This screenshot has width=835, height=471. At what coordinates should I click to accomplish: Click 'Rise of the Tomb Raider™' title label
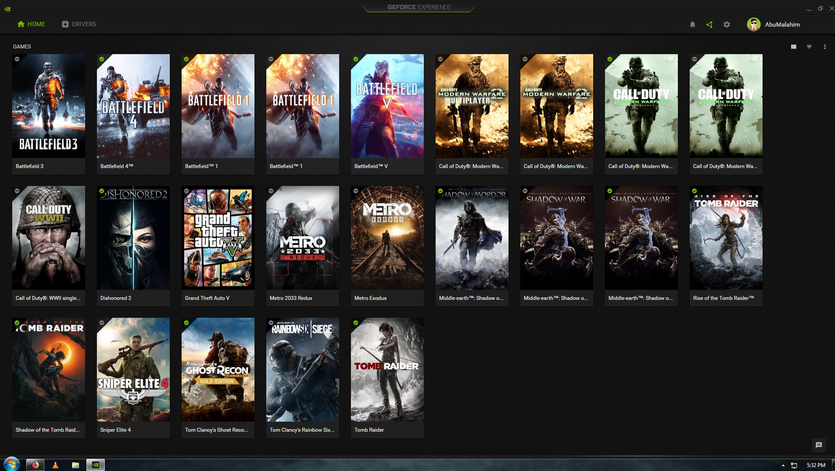click(723, 298)
